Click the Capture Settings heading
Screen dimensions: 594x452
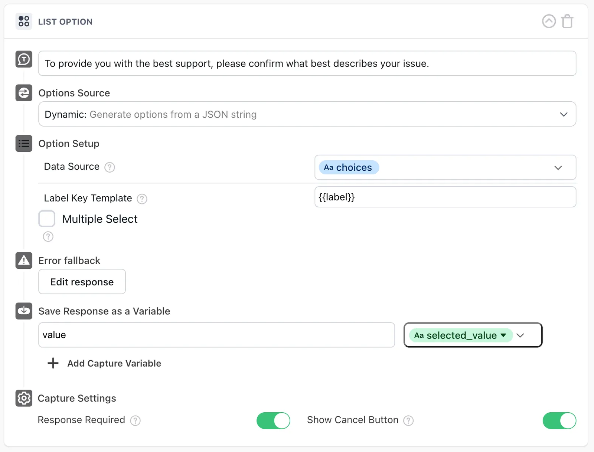(x=77, y=398)
